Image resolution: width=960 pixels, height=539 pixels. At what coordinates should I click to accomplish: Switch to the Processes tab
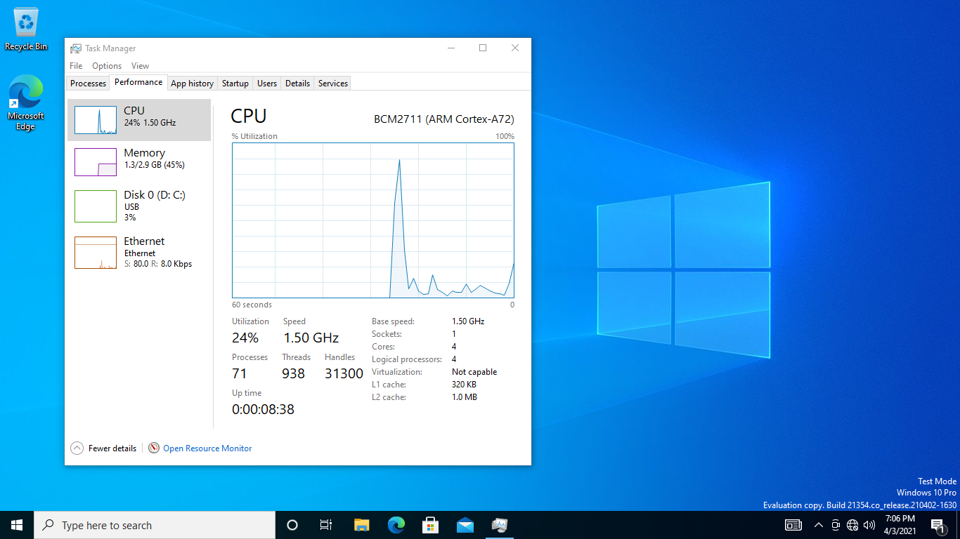87,83
